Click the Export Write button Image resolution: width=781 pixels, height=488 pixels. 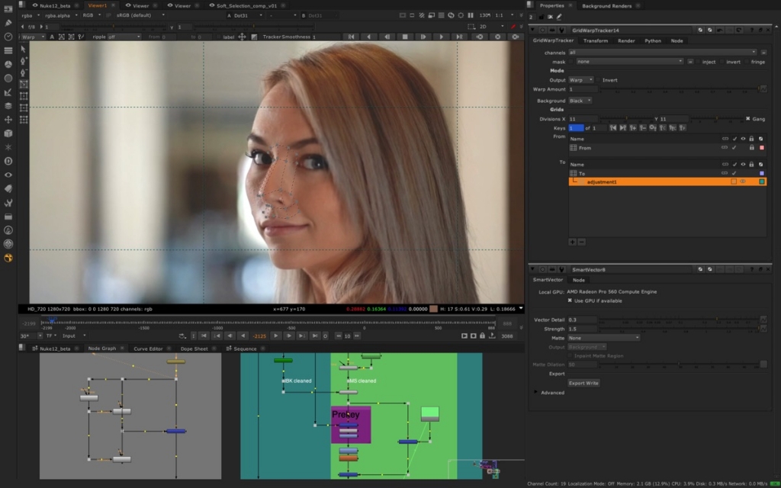[x=583, y=383]
